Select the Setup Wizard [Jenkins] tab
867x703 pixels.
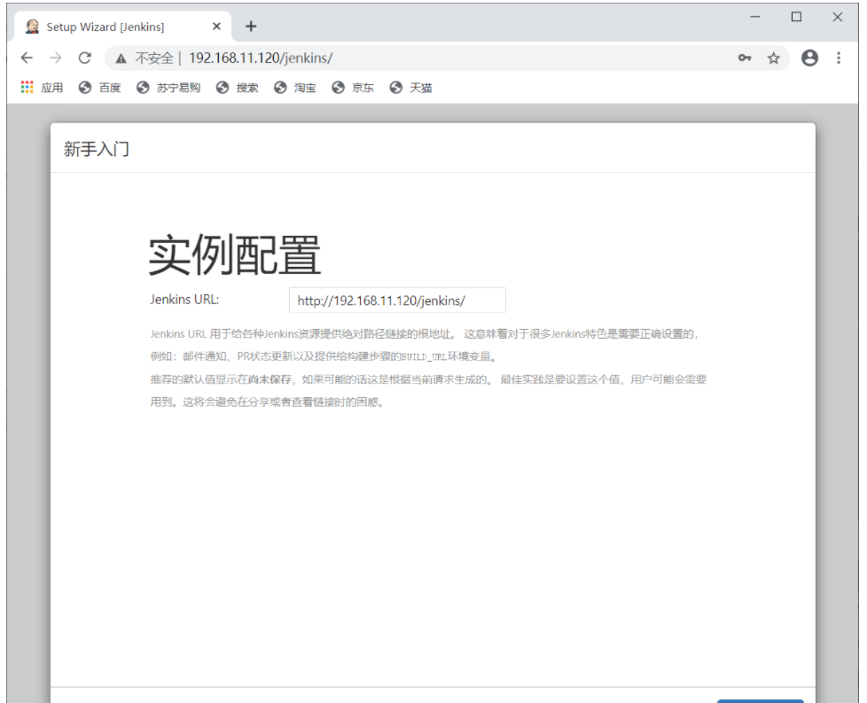coord(121,27)
